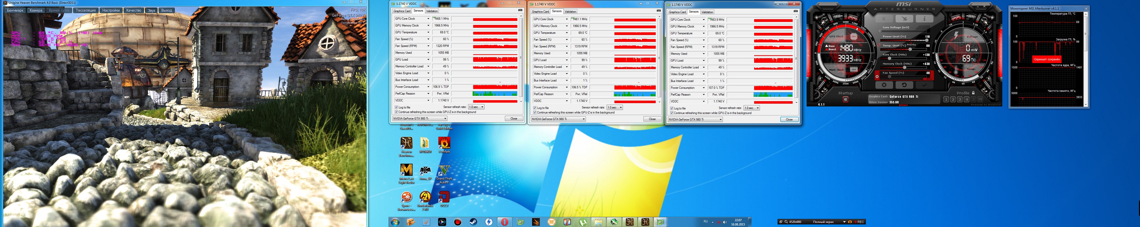
Task: Open the Opera browser from the taskbar
Action: pos(505,222)
